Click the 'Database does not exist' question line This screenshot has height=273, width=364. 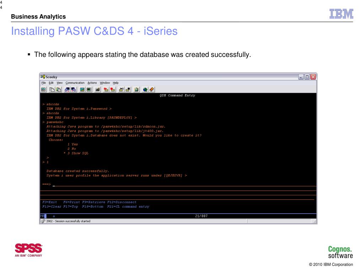click(124, 135)
